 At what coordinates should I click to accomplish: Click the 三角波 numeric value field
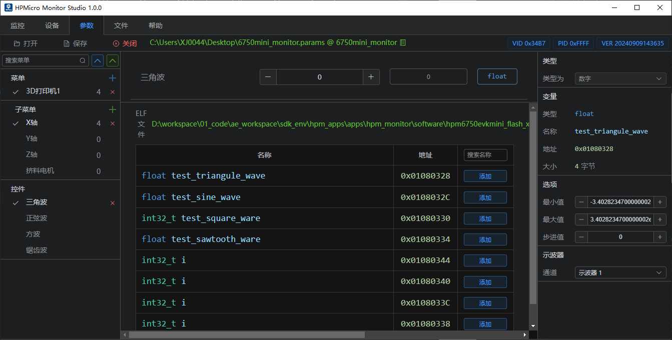pyautogui.click(x=320, y=77)
